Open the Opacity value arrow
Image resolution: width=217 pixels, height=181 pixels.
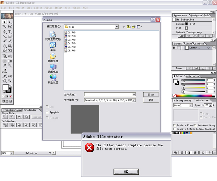(x=210, y=105)
